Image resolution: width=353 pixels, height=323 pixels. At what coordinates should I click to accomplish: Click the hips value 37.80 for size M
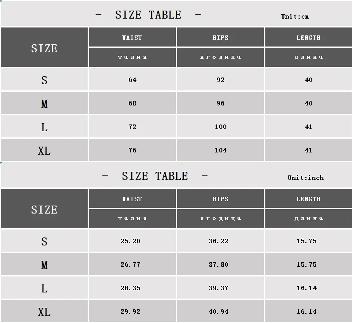coord(219,264)
